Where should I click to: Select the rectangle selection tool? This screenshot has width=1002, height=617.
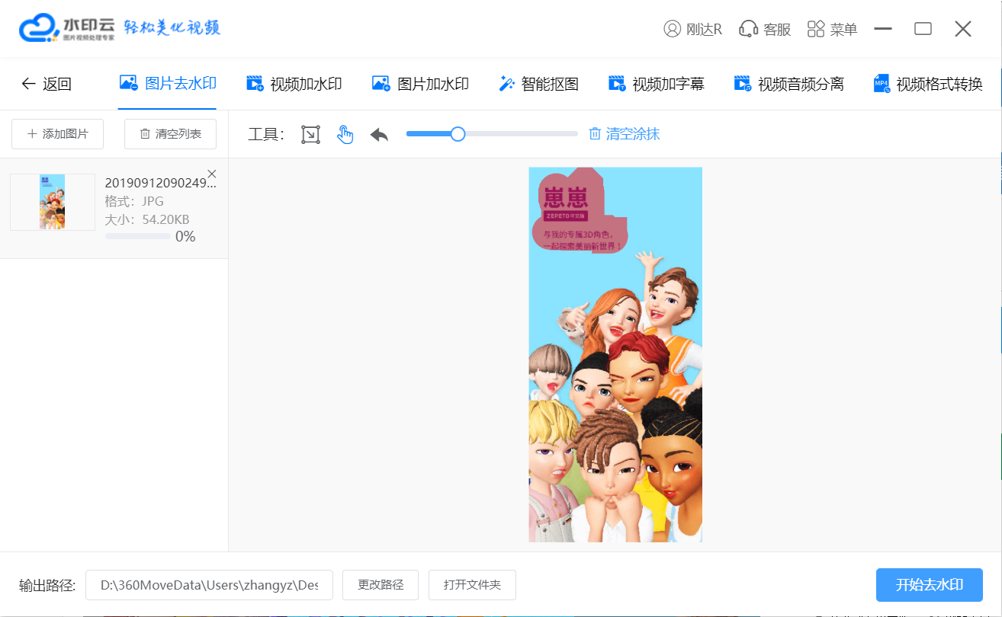point(310,135)
